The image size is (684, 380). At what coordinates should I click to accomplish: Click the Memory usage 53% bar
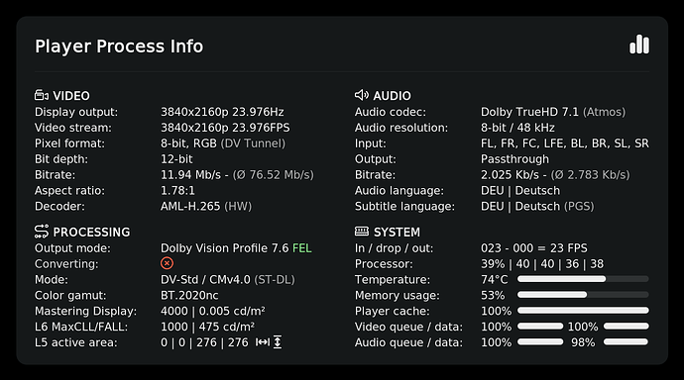point(583,295)
